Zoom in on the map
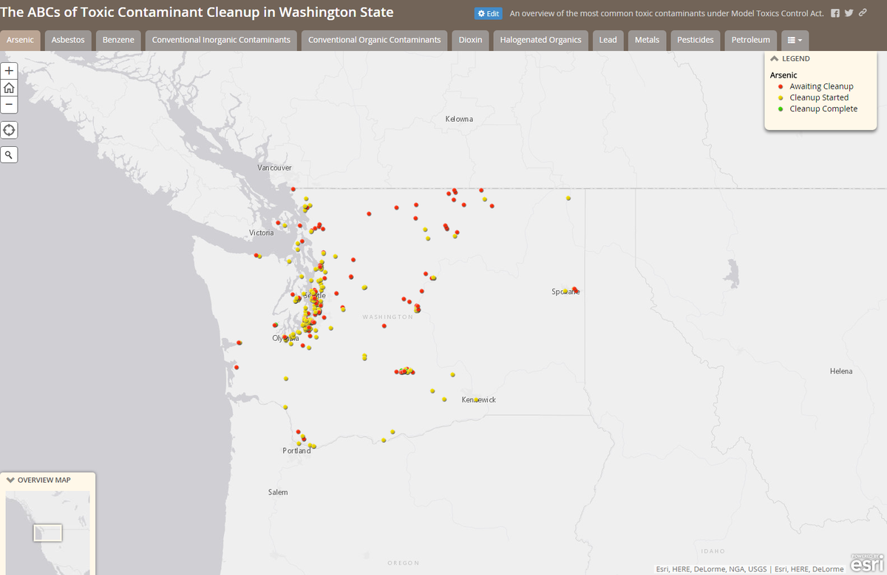Screen dimensions: 887x575 [x=9, y=71]
